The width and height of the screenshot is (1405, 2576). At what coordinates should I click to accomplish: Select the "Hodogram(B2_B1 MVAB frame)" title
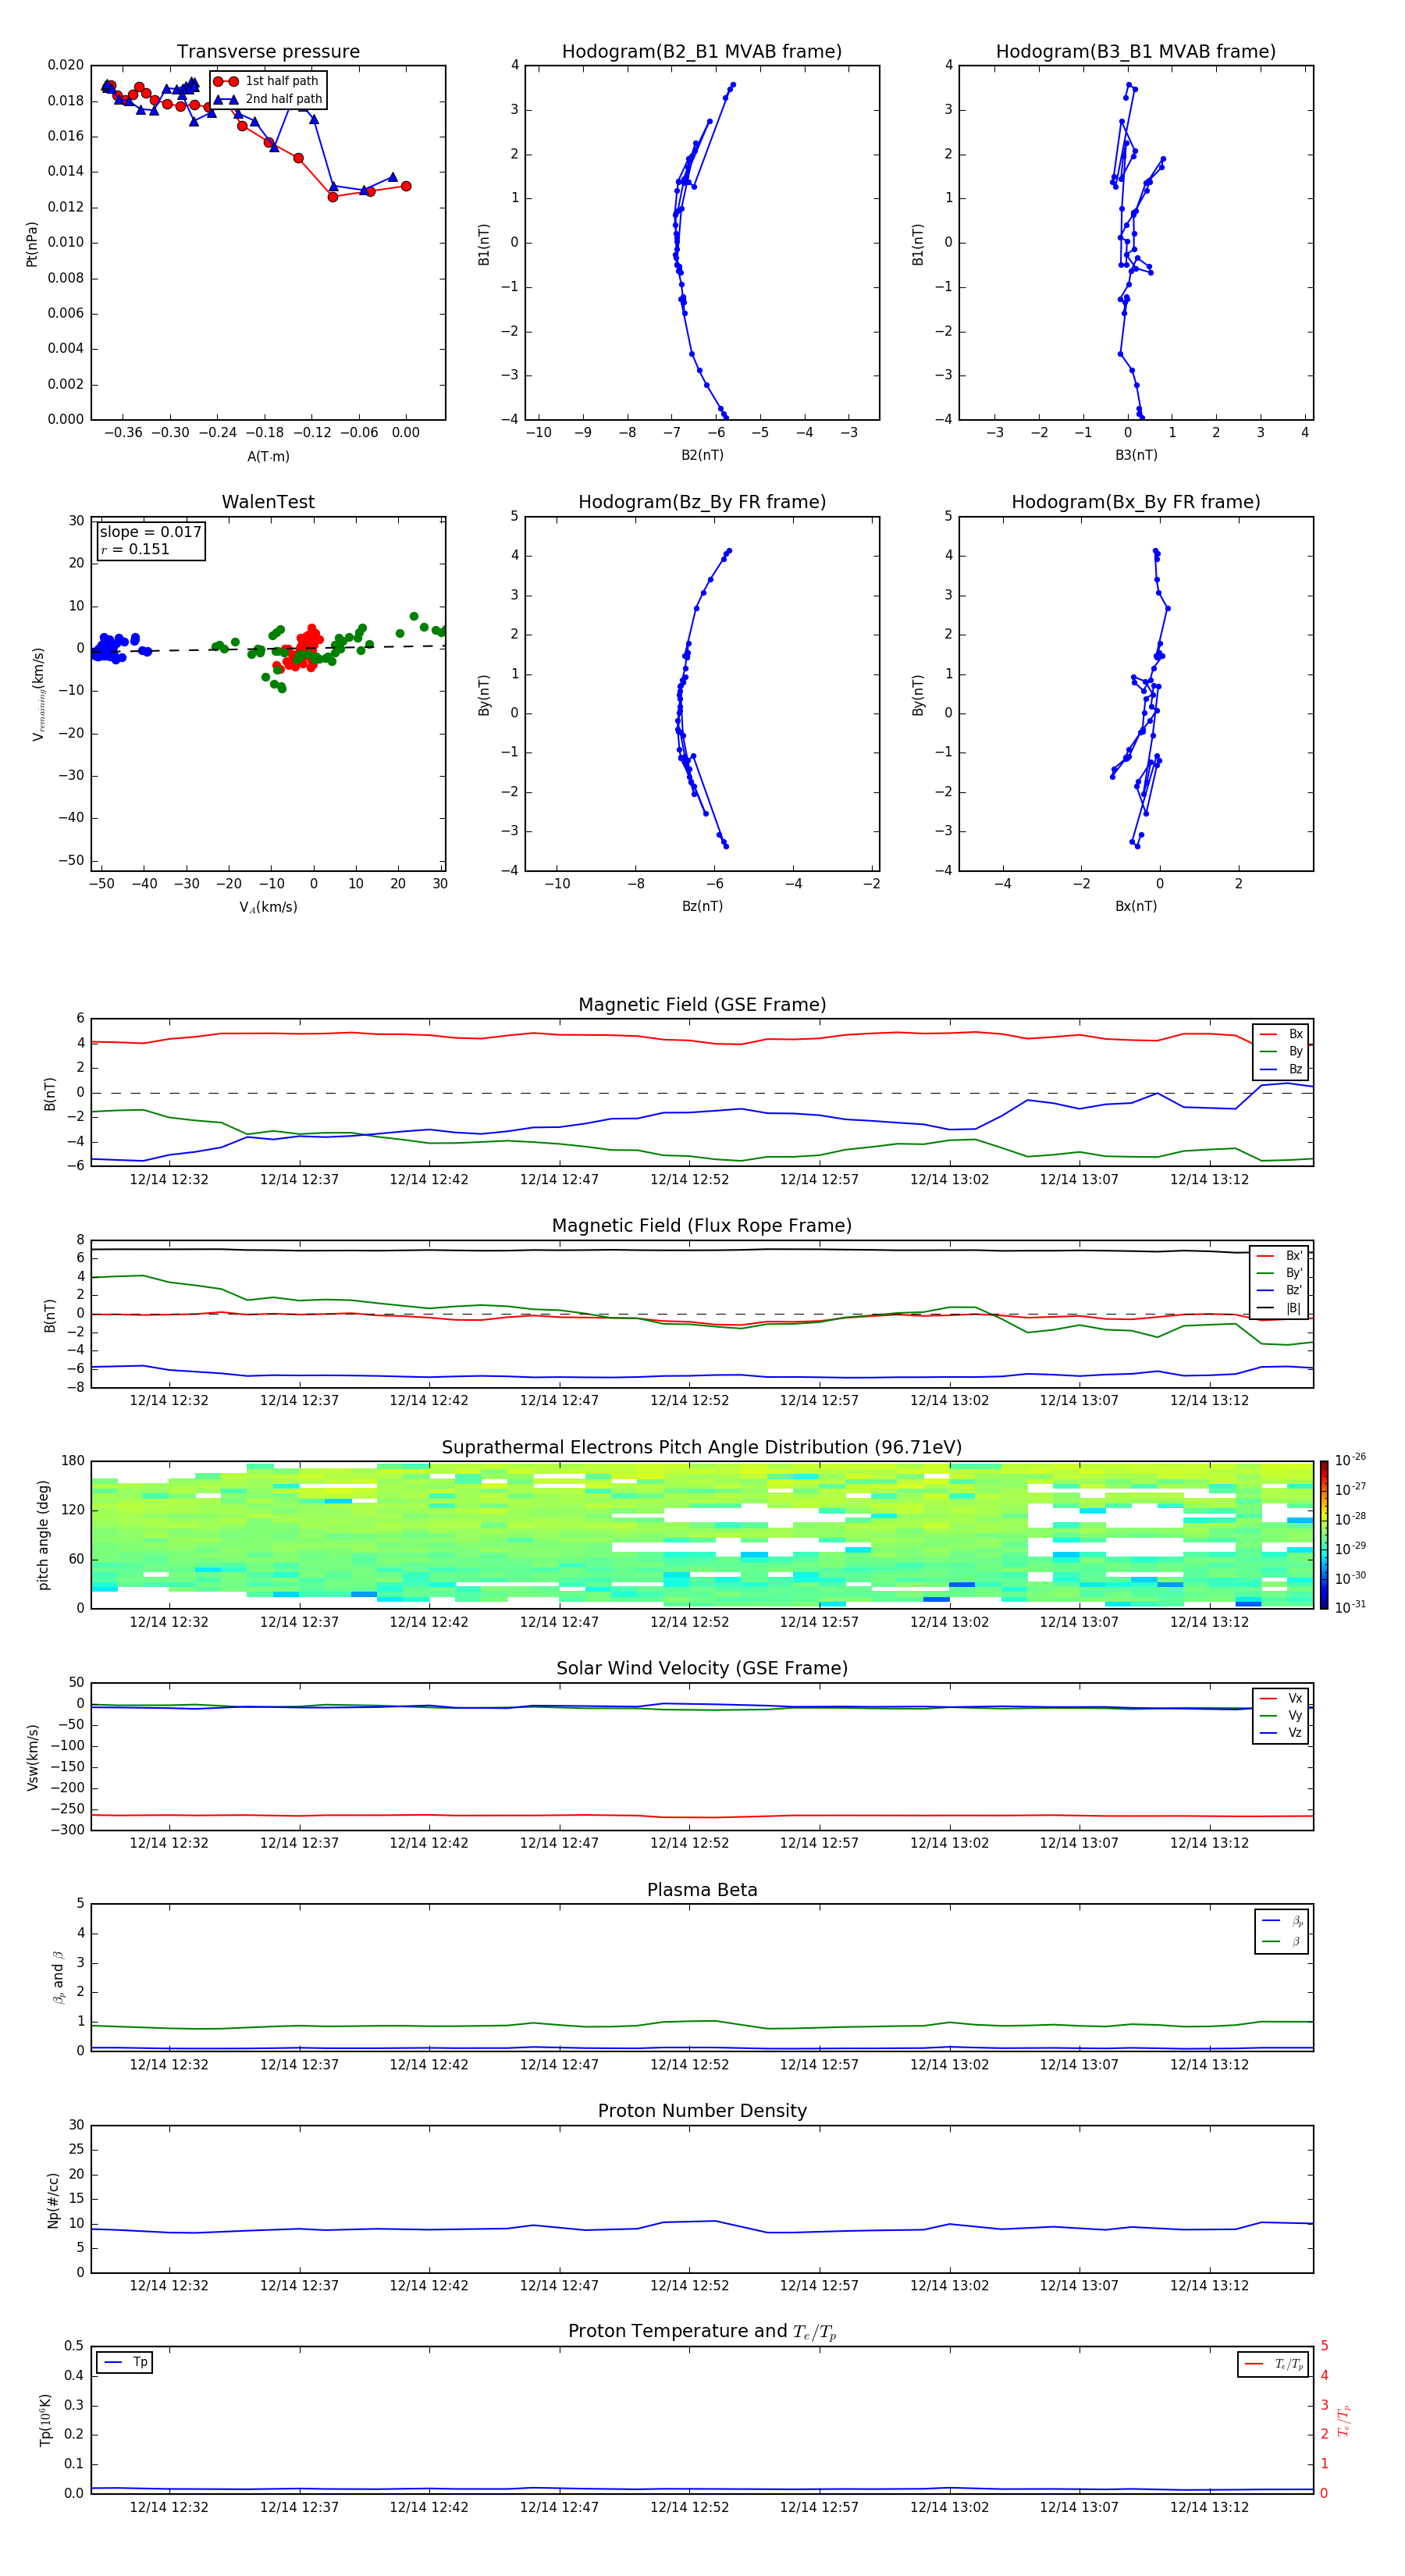(x=702, y=52)
